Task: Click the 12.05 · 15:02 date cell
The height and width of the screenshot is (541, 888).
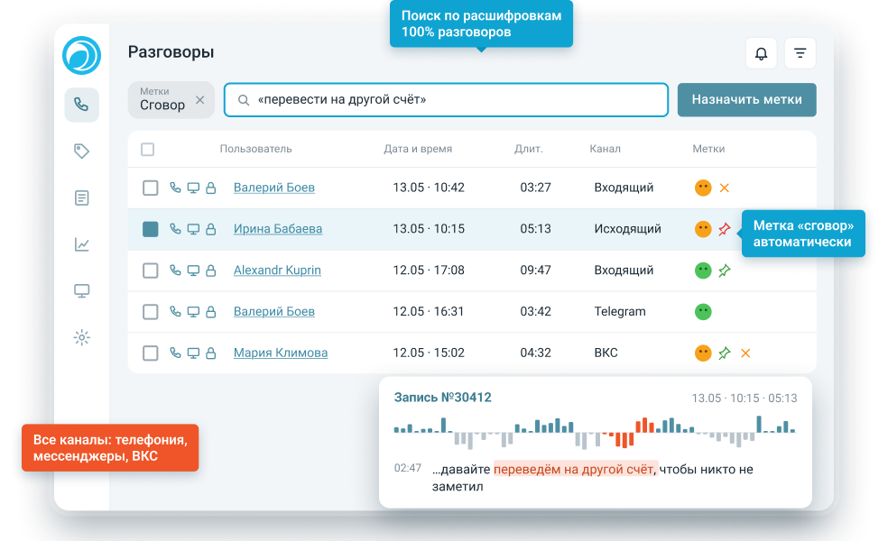Action: 428,353
